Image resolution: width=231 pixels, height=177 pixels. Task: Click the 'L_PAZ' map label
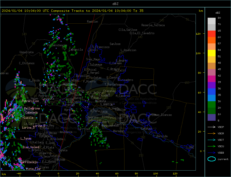point(190,147)
